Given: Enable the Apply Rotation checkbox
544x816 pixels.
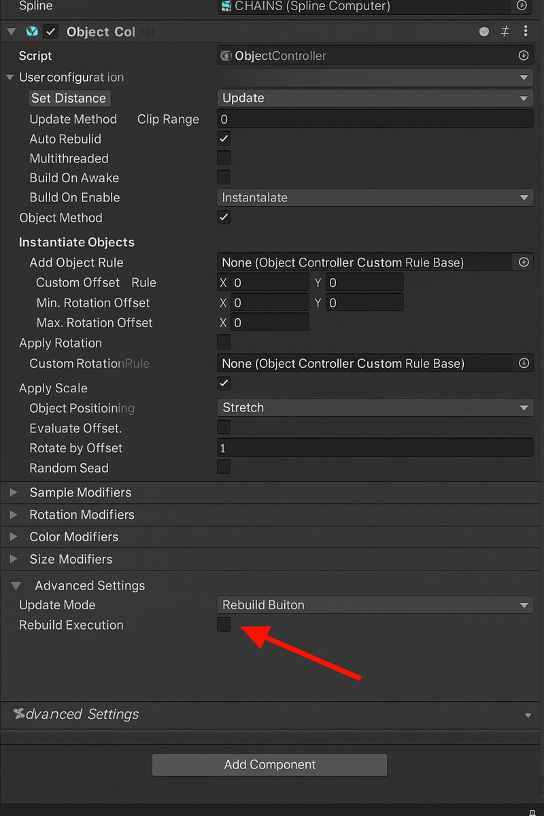Looking at the screenshot, I should pos(224,342).
